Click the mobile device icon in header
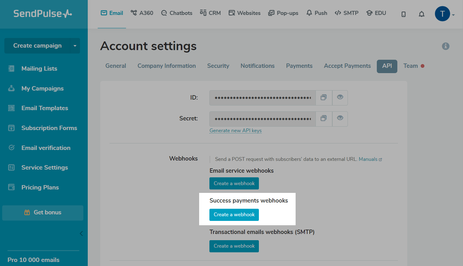Viewport: 463px width, 266px height. pos(404,14)
